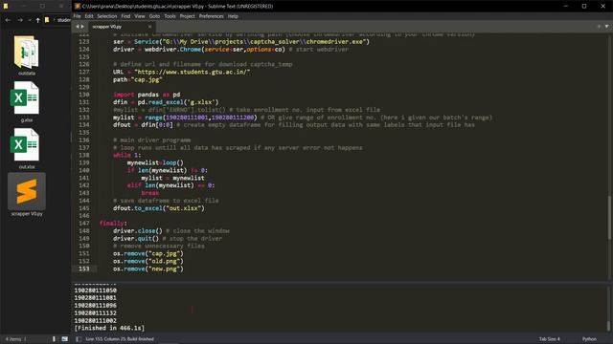
Task: Open the Help menu
Action: pos(233,16)
